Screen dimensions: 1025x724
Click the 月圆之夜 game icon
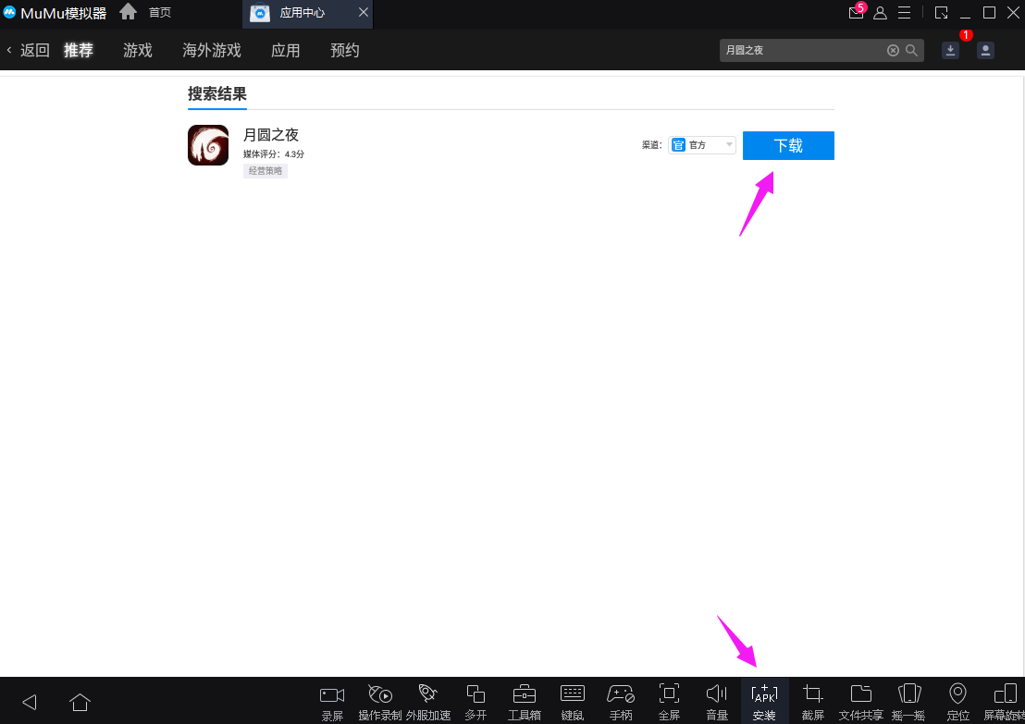click(208, 145)
